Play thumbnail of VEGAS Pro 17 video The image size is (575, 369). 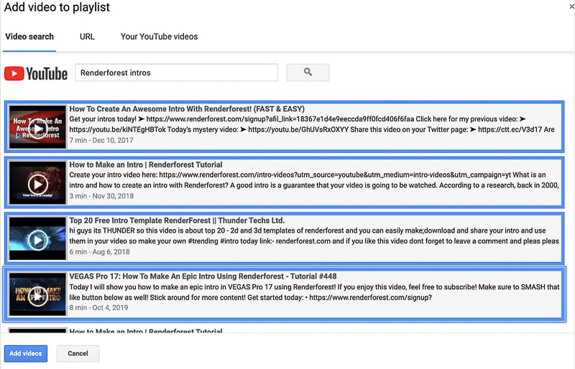point(38,294)
